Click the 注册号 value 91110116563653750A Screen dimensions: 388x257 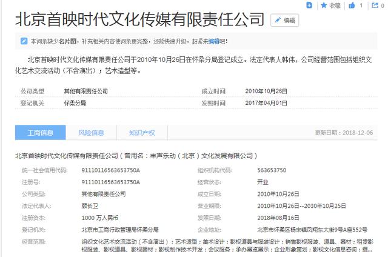(110, 182)
